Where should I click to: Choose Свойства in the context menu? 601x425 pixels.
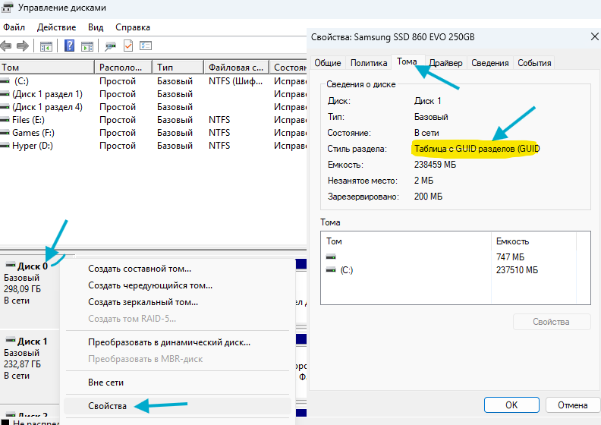[107, 407]
